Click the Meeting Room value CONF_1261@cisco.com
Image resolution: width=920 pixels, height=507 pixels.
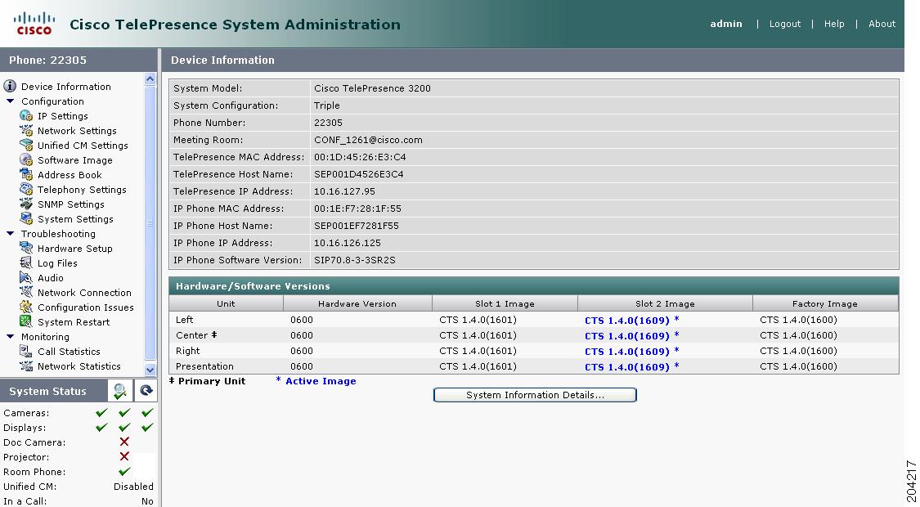pos(368,140)
